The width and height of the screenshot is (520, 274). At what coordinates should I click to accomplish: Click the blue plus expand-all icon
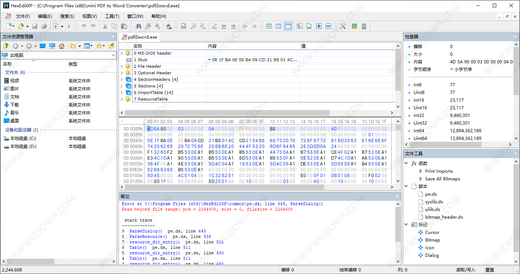[x=319, y=26]
